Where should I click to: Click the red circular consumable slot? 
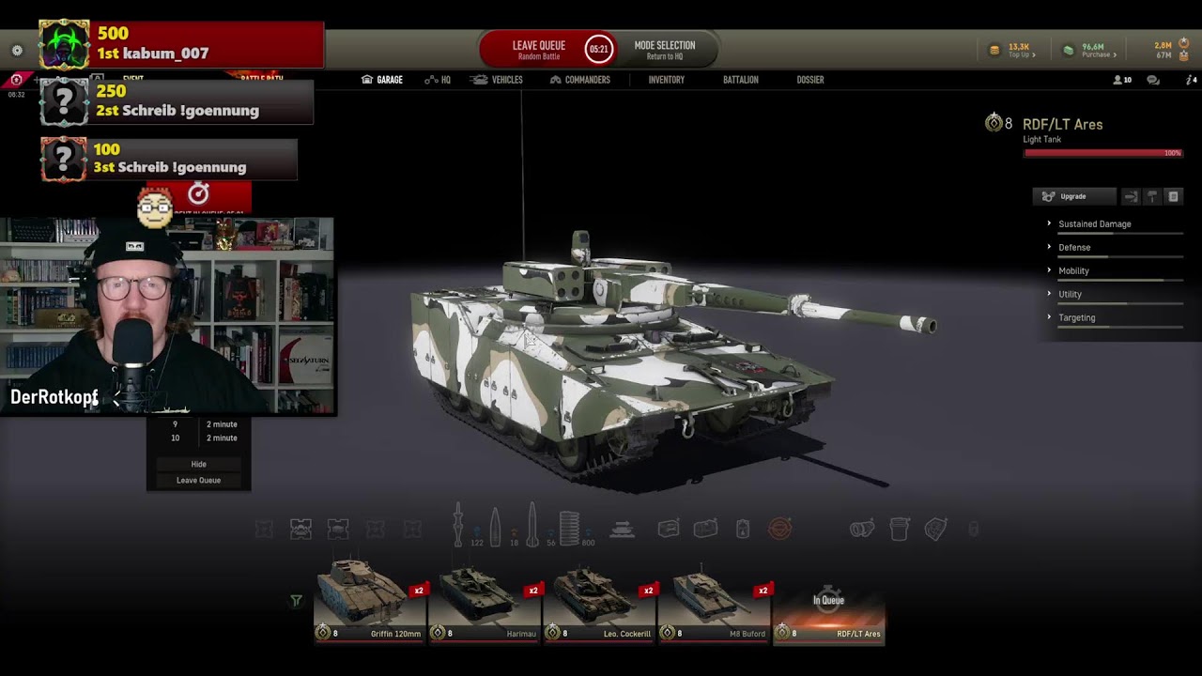pos(780,530)
